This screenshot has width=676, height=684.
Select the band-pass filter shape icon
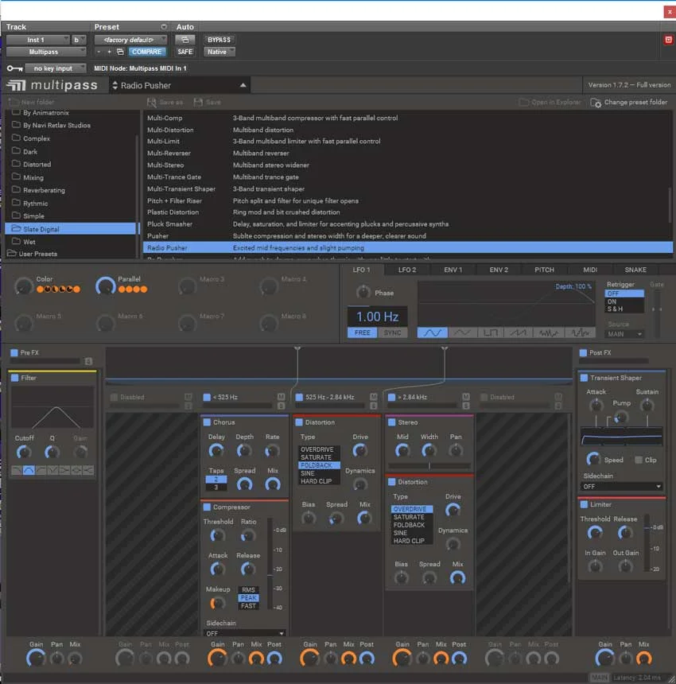pyautogui.click(x=29, y=470)
